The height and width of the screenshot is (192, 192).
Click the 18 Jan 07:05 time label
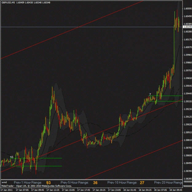click(160, 190)
